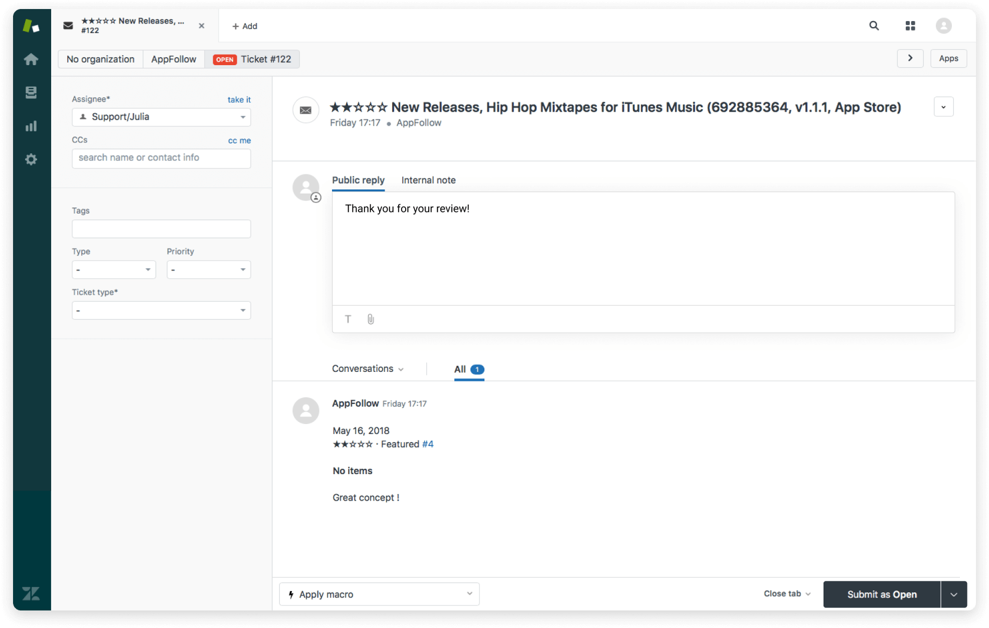
Task: Click the AppFollow commenter name
Action: coord(355,403)
